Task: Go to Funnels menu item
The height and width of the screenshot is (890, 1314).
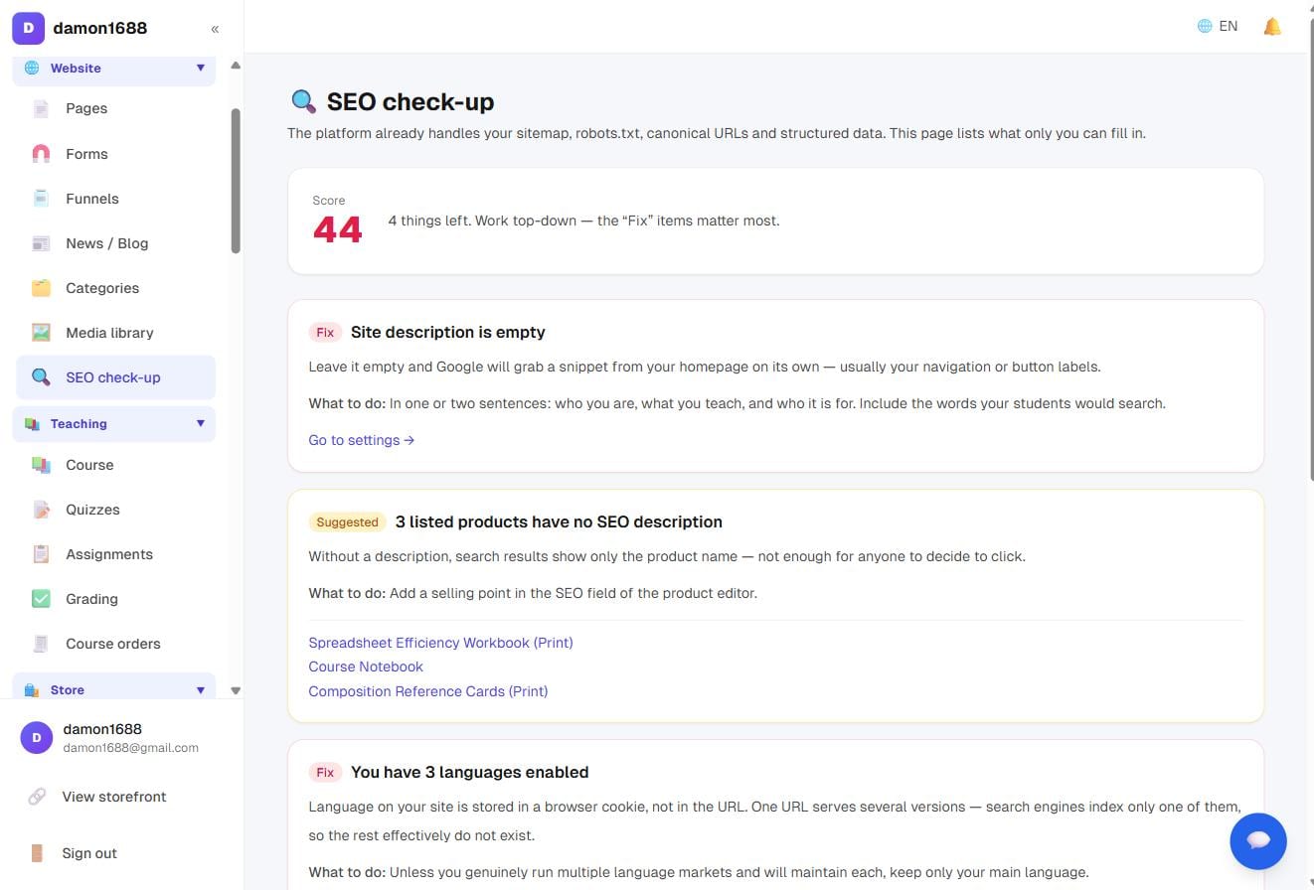Action: pos(115,199)
